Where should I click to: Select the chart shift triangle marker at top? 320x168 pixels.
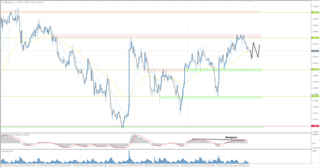tap(249, 1)
